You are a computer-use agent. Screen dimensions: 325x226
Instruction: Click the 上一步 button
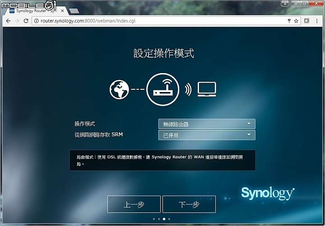click(134, 204)
